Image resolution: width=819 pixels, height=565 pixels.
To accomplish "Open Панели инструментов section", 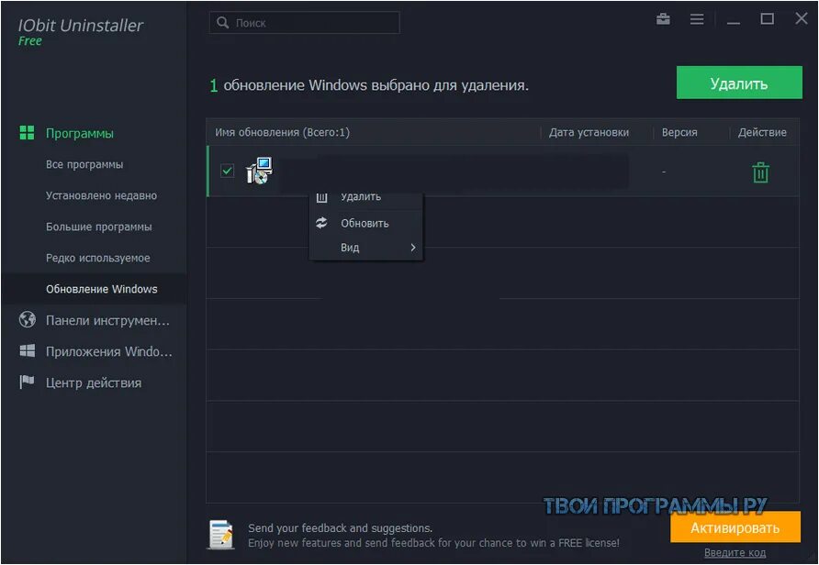I will click(x=107, y=320).
